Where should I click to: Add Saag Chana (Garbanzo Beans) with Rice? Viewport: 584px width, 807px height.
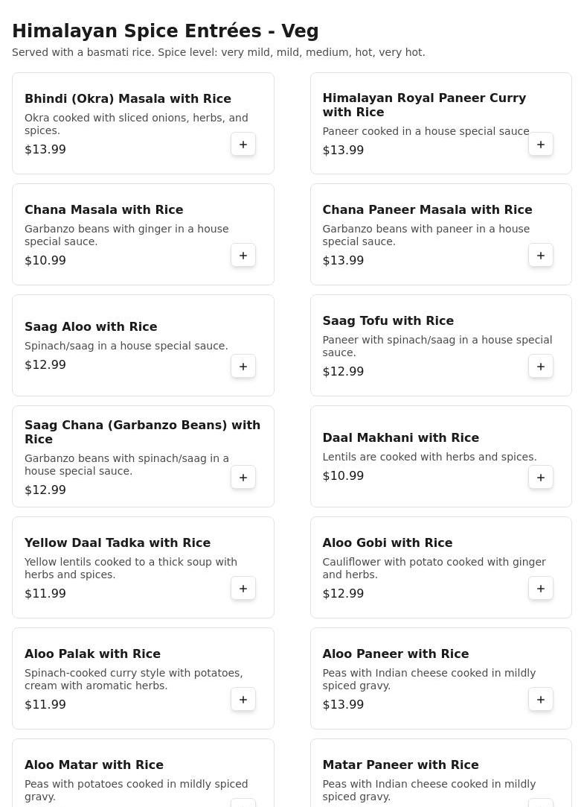pos(243,478)
